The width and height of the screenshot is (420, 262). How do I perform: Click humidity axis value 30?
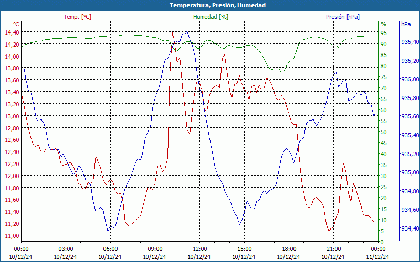384,176
